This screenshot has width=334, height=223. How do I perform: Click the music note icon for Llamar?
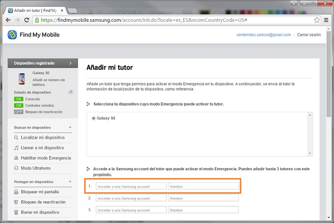pos(16,148)
